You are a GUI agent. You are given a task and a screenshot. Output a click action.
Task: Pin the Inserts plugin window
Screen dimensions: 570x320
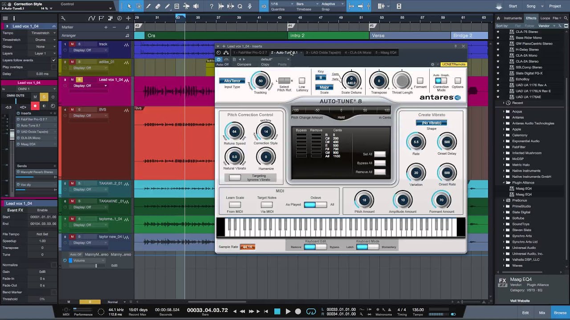(x=456, y=46)
